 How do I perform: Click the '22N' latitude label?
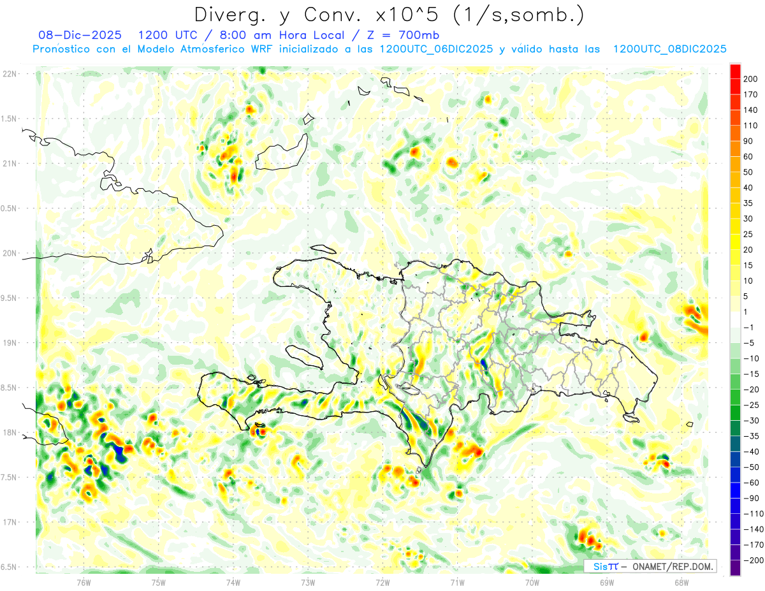[9, 74]
